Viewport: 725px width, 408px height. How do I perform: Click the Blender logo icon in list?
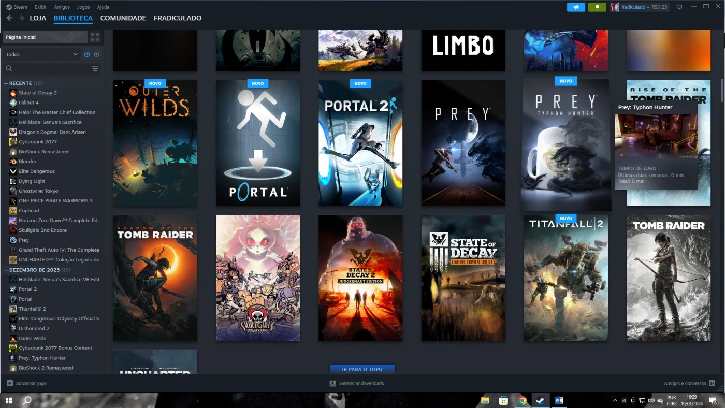pyautogui.click(x=13, y=162)
